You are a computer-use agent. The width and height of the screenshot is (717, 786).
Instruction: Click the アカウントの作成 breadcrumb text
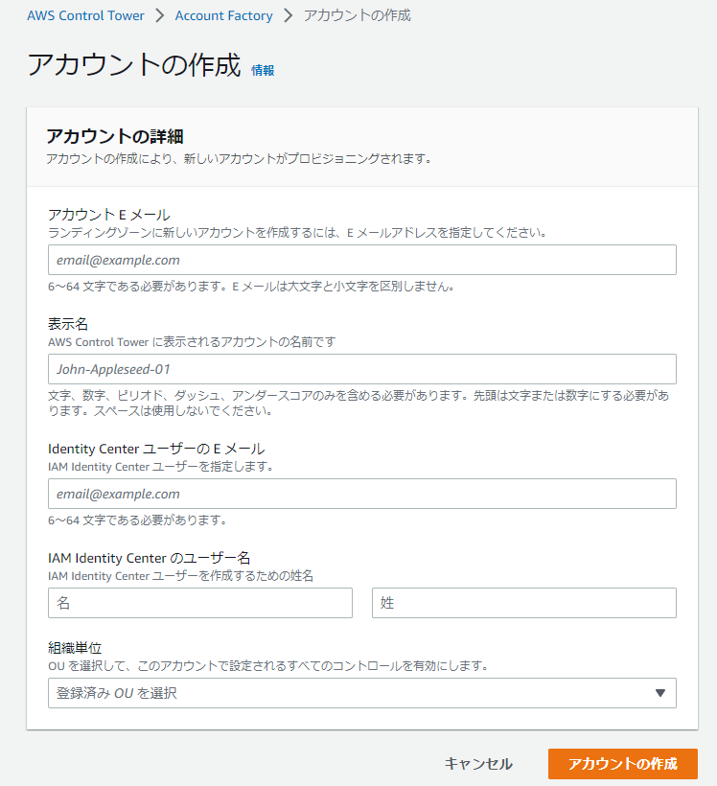[x=357, y=15]
